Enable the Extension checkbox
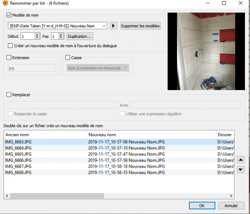Viewport: 250px width, 214px height. point(9,57)
